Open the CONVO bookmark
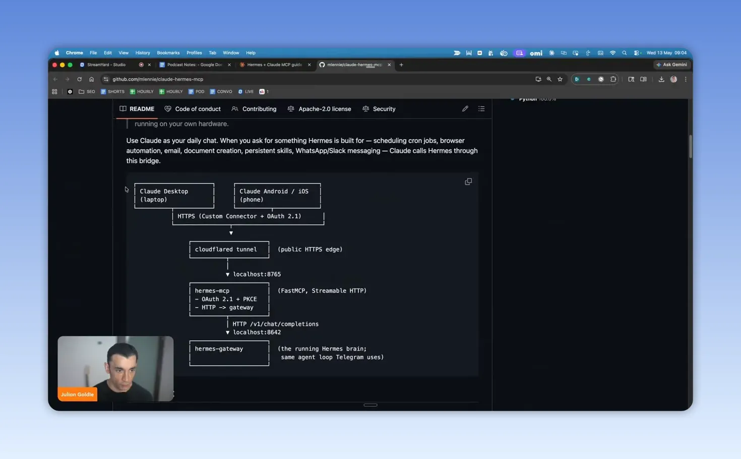The image size is (741, 459). tap(221, 92)
